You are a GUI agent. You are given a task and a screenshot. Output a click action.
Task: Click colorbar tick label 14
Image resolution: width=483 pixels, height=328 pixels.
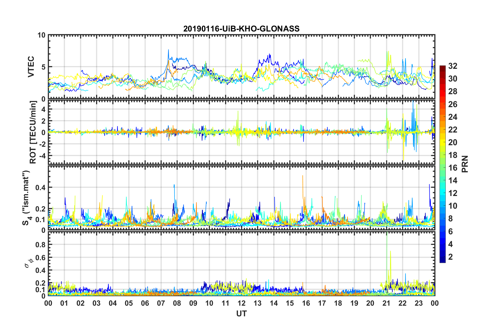coord(453,180)
